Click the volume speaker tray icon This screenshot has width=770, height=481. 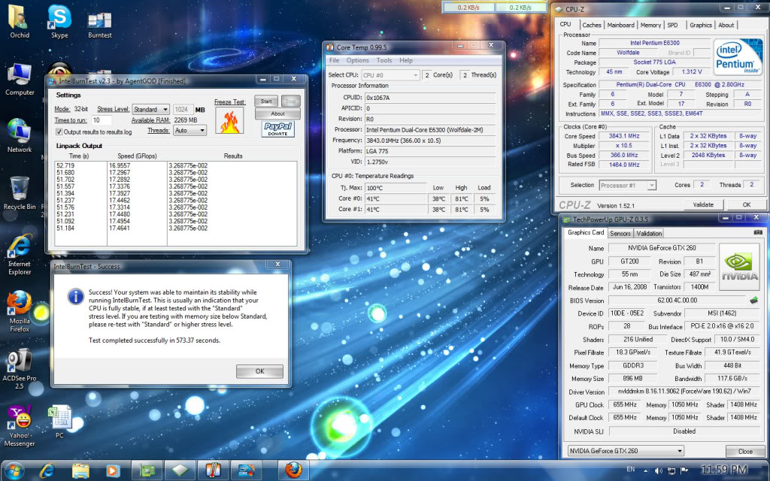[659, 470]
